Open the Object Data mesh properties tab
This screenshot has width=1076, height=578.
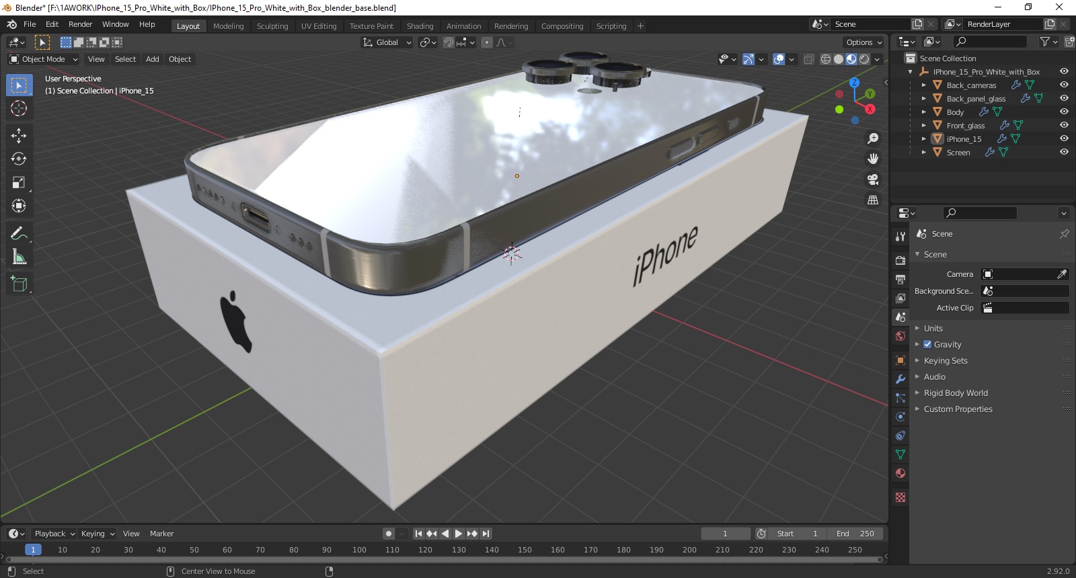coord(900,454)
